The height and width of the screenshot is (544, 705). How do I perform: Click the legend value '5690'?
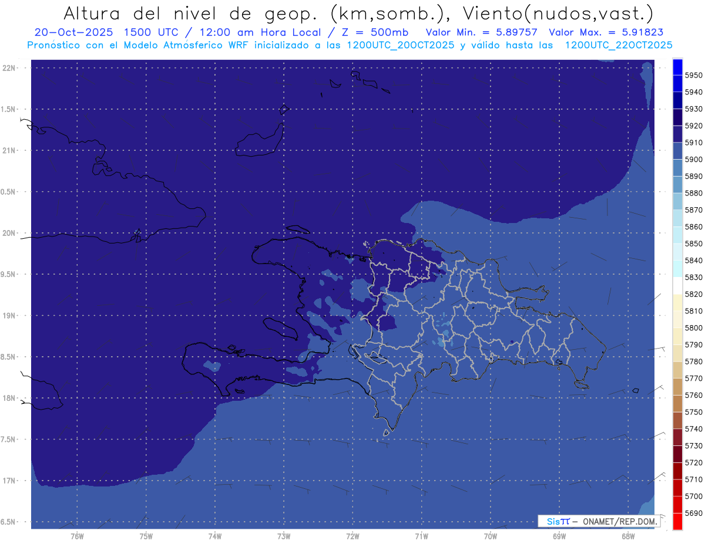tap(693, 513)
